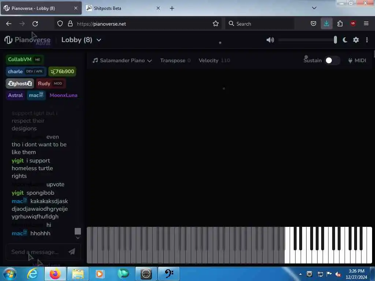Image resolution: width=375 pixels, height=281 pixels.
Task: Reload the current page
Action: (35, 24)
